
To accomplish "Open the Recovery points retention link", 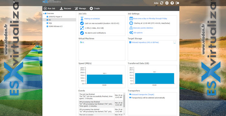I will point(143,28).
